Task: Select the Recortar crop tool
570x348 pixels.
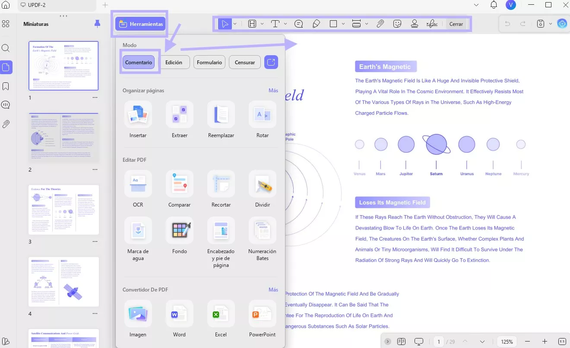Action: (221, 184)
